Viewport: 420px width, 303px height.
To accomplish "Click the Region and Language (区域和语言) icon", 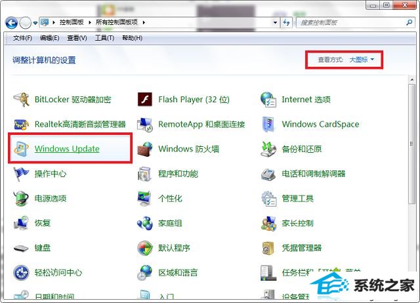I will (x=144, y=273).
